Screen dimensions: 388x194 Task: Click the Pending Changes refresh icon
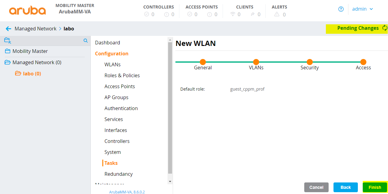point(385,28)
